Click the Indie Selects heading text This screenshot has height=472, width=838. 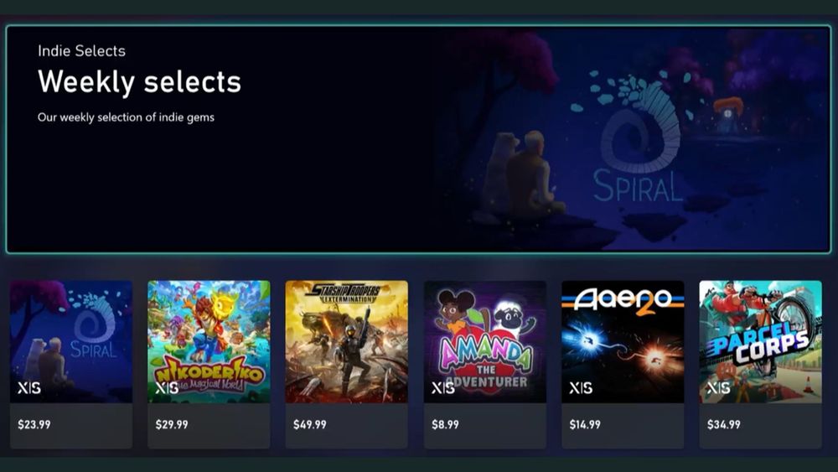82,51
